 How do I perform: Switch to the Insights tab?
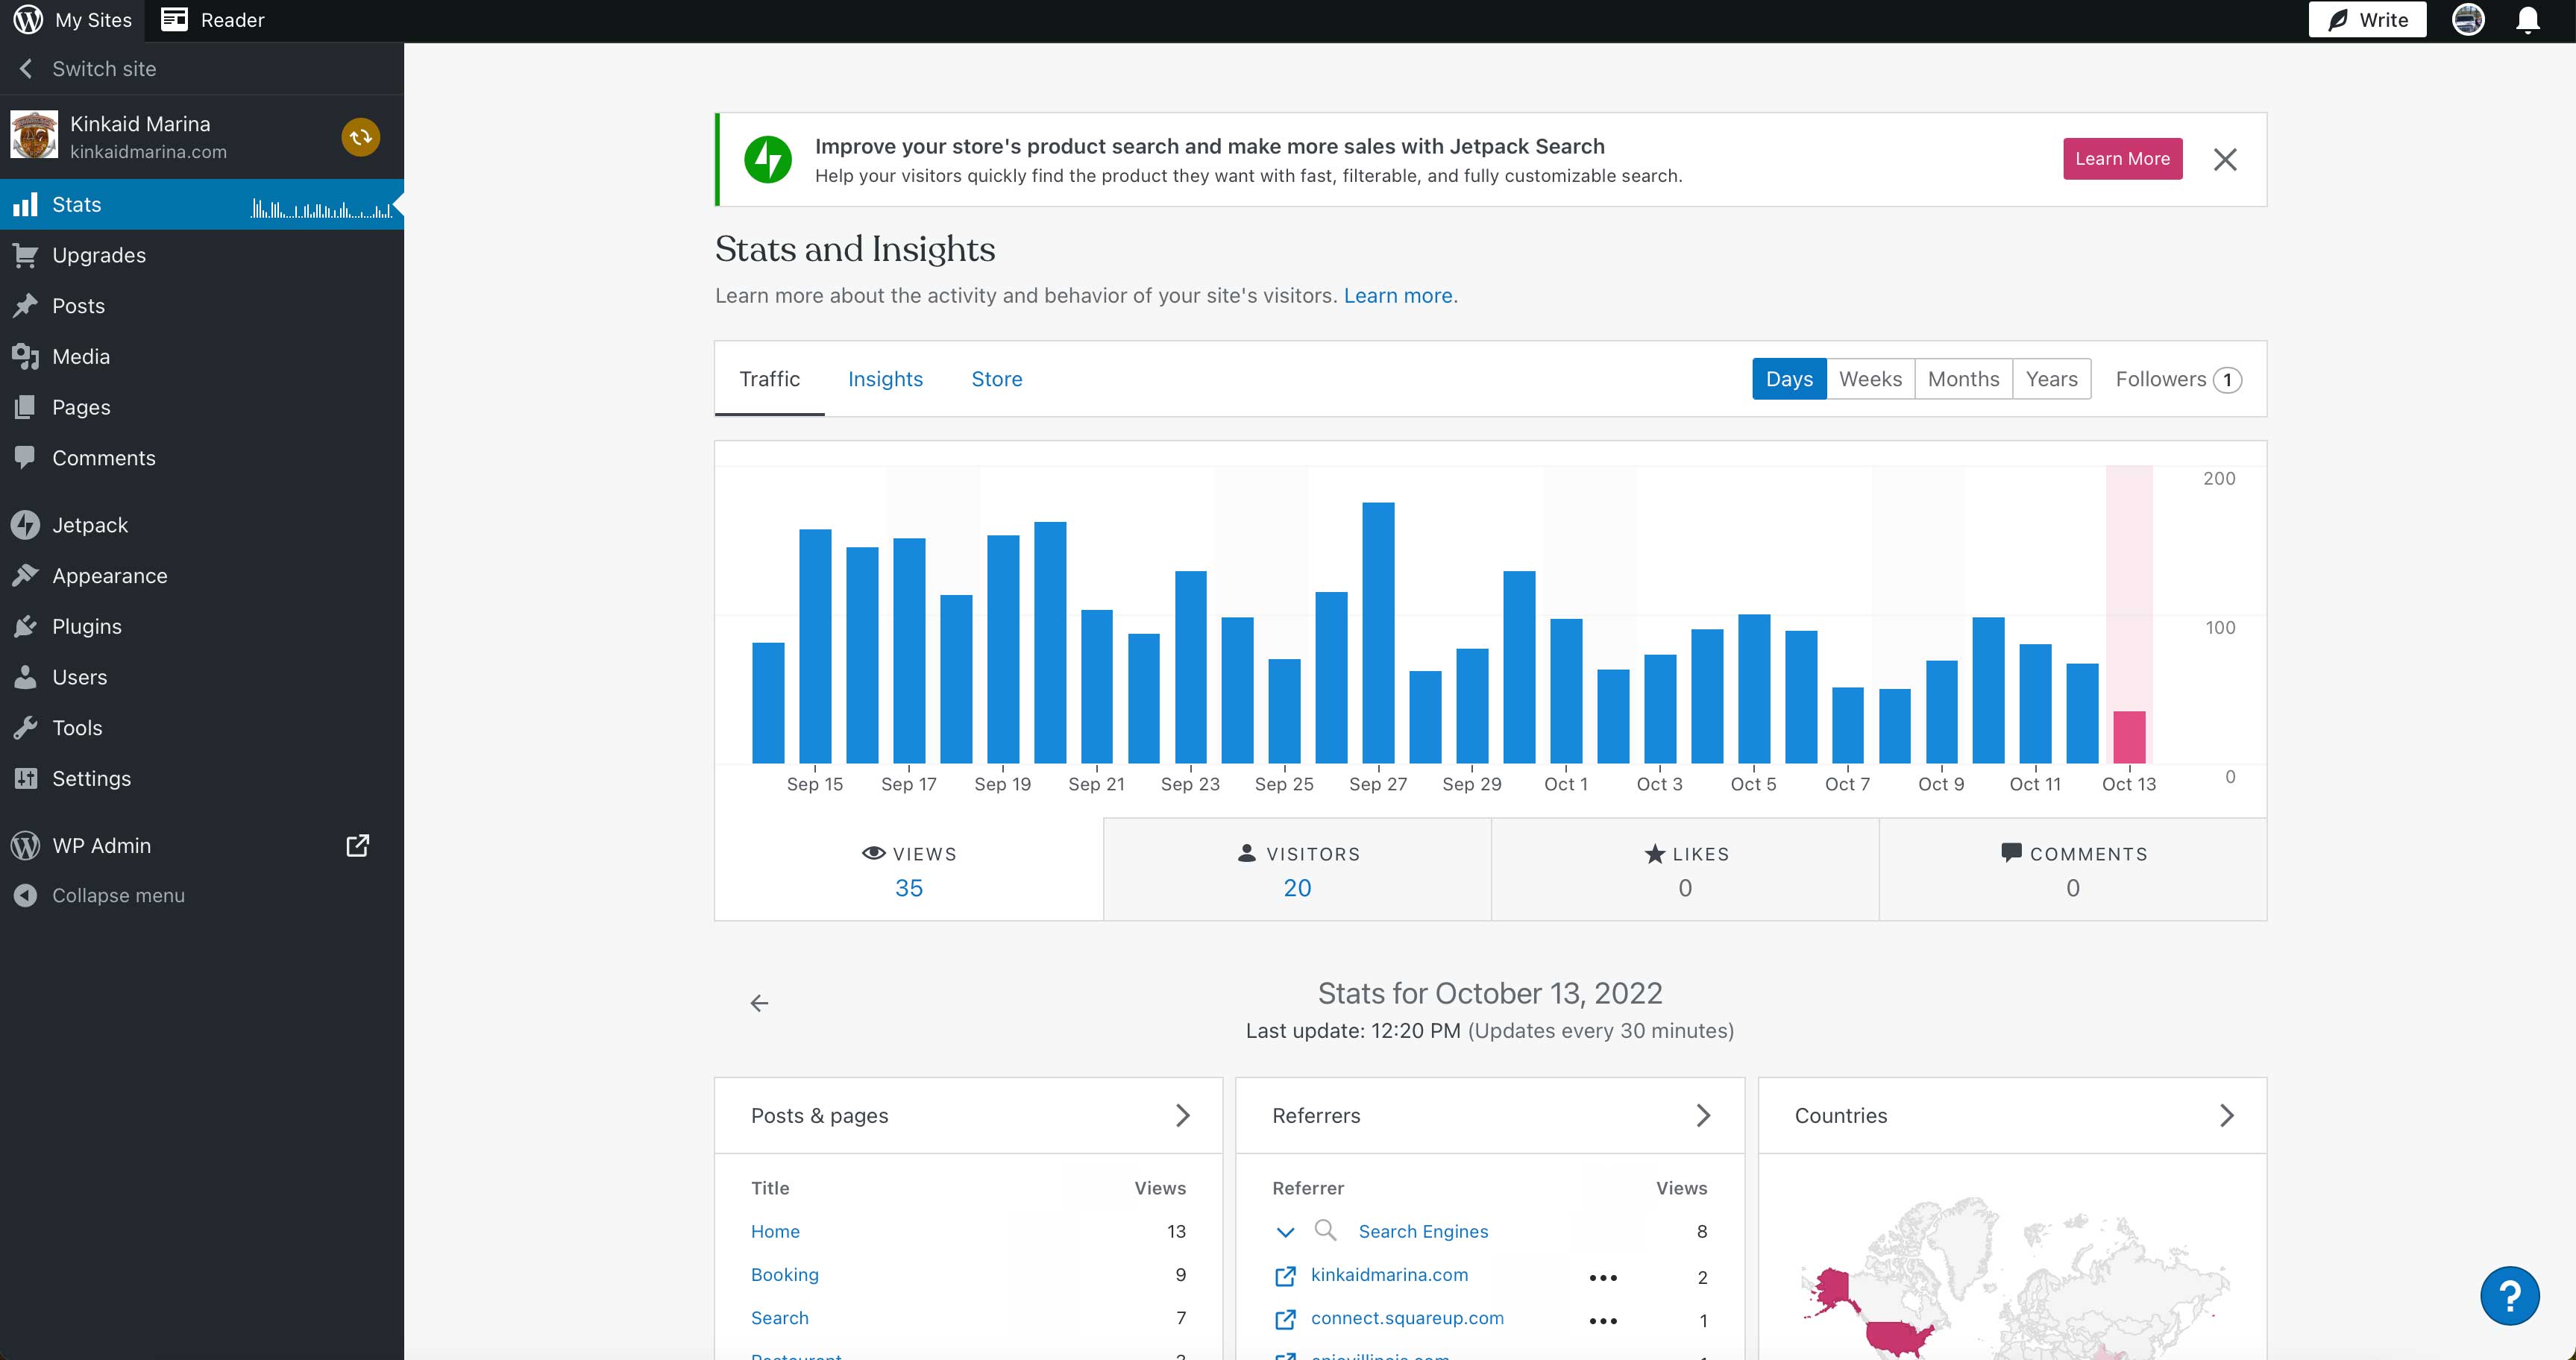pyautogui.click(x=886, y=379)
